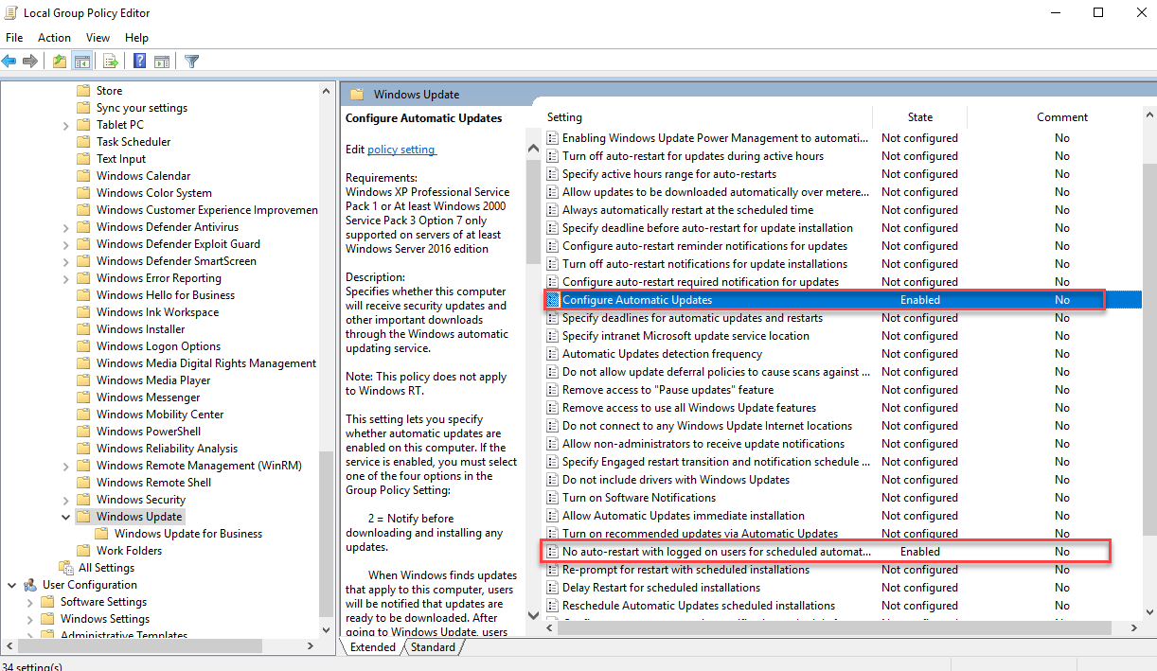Image resolution: width=1157 pixels, height=671 pixels.
Task: Collapse the User Configuration node
Action: pos(12,585)
